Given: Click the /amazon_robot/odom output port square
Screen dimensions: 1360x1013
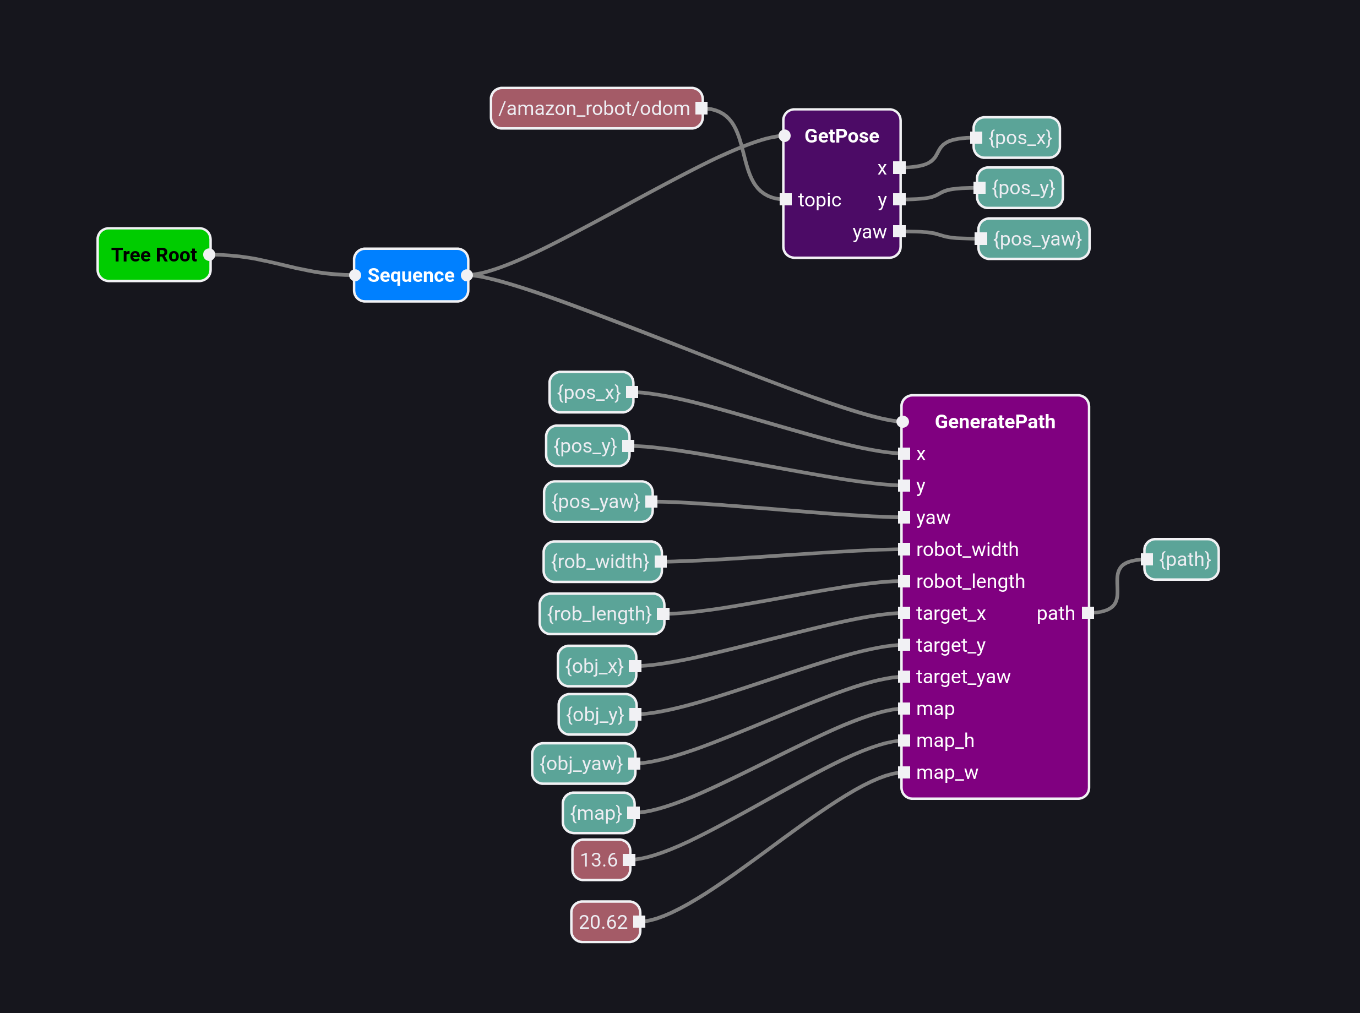Looking at the screenshot, I should point(701,108).
